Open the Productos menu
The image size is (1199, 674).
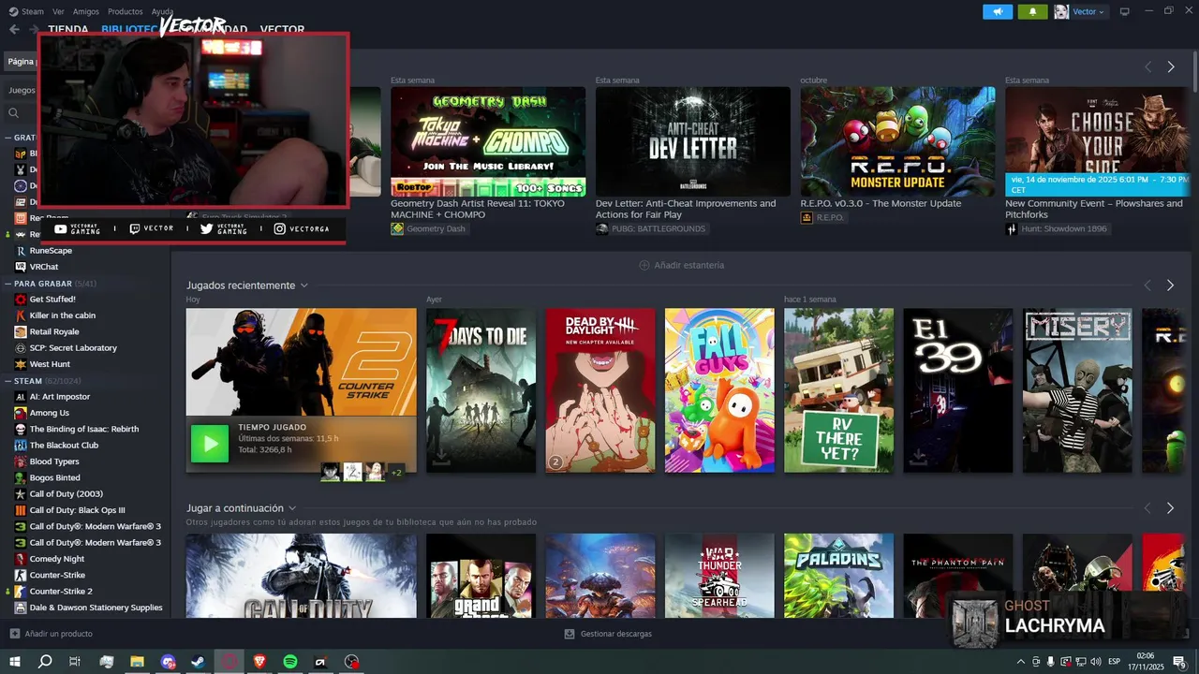126,11
